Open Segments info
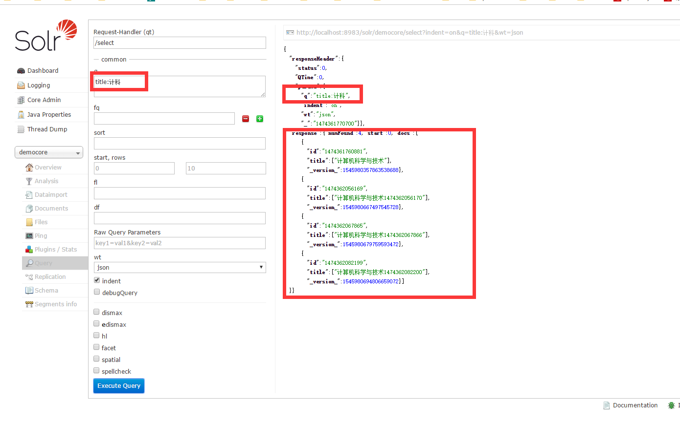Screen dimensions: 680x424 (x=56, y=304)
